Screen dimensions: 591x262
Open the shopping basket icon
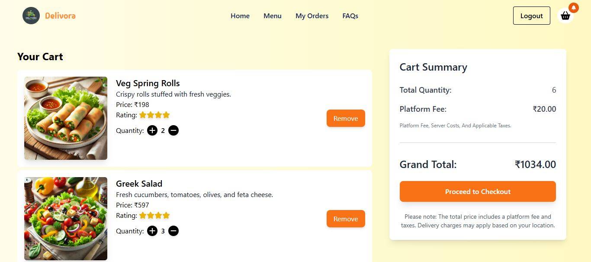565,16
